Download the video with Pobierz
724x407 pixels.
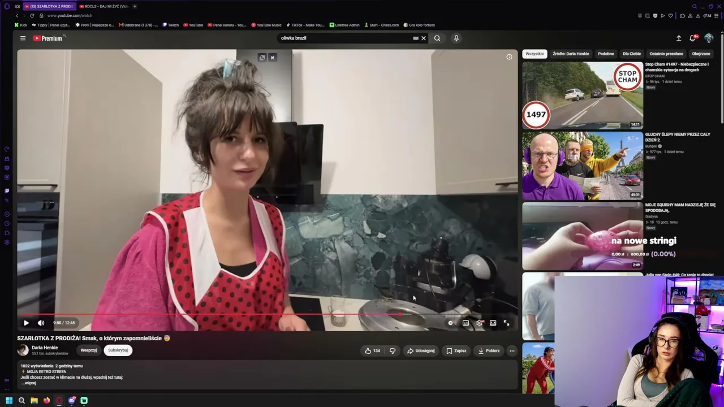[489, 351]
